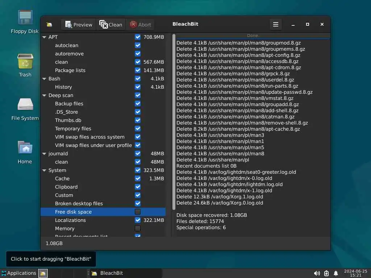
Task: Run Preview with the magnifier icon button
Action: [x=79, y=24]
